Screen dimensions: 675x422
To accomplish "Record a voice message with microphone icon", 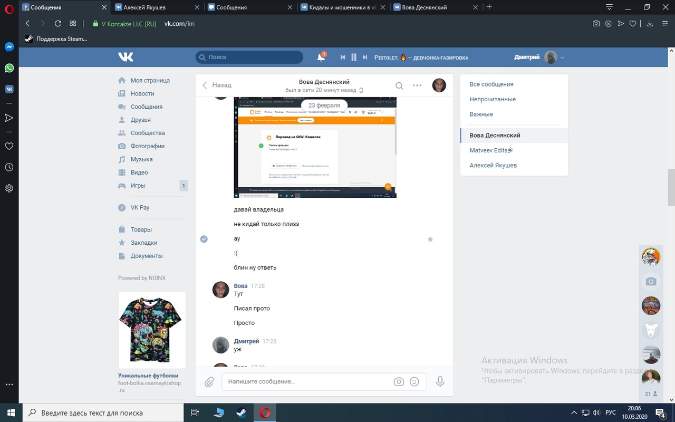I will (x=440, y=381).
